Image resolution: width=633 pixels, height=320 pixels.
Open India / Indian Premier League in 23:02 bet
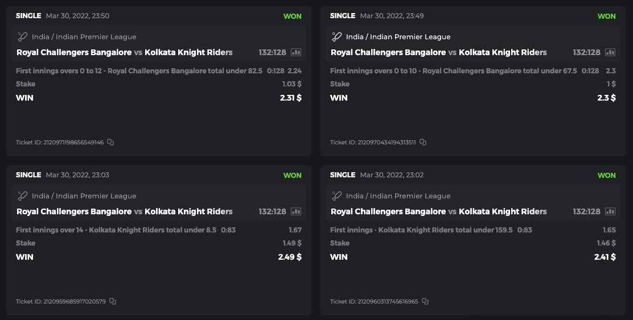tap(398, 196)
